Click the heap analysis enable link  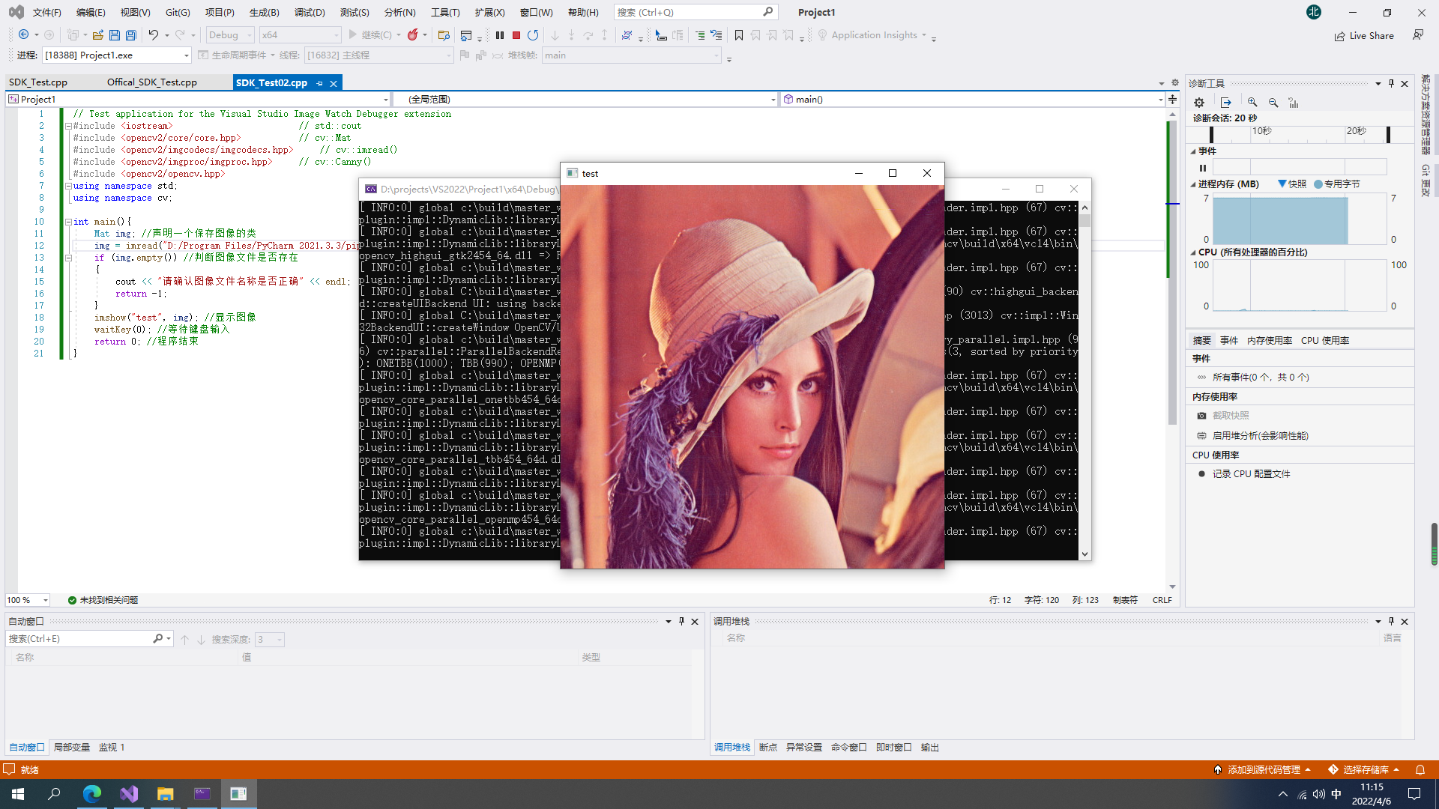[x=1260, y=436]
